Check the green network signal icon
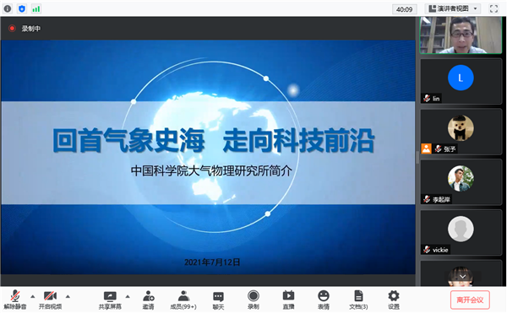This screenshot has height=313, width=507. (x=35, y=8)
